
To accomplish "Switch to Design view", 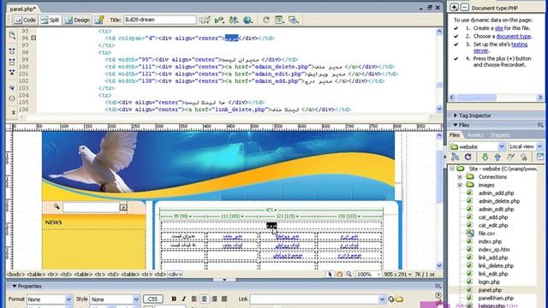I will tap(77, 20).
